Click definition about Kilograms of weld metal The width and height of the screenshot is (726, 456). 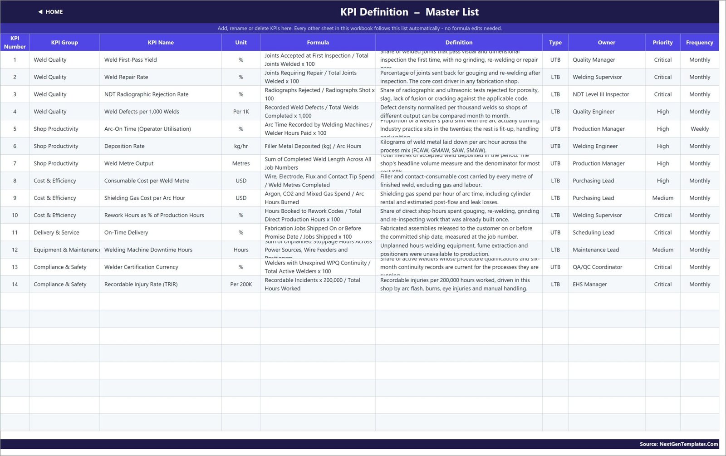point(459,146)
